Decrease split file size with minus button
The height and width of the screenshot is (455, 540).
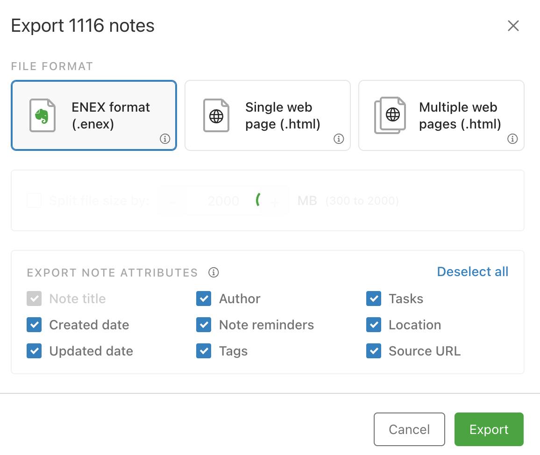[172, 201]
